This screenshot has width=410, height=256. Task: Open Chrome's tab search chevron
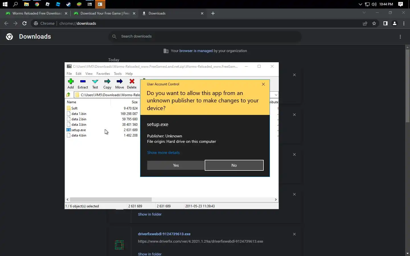[364, 13]
